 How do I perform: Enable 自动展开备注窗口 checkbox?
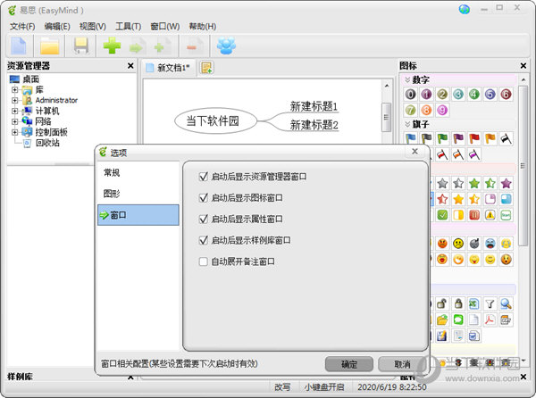204,261
